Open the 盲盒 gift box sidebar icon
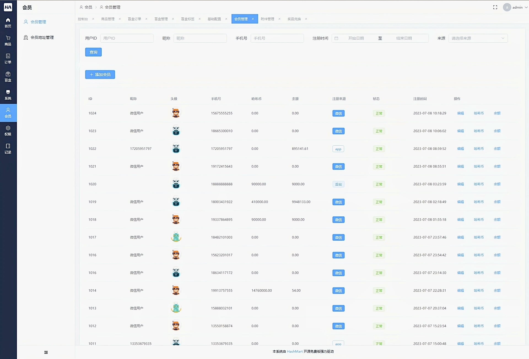Screen dimensions: 529x359 (x=8, y=77)
